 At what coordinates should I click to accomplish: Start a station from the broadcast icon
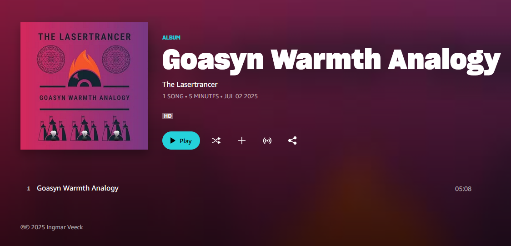pyautogui.click(x=267, y=141)
